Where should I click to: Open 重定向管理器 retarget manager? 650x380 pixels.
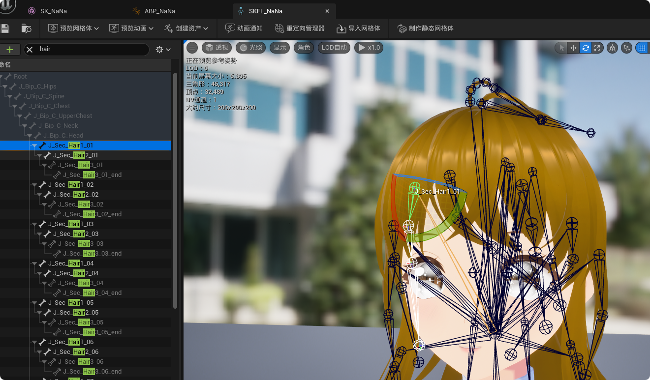pos(300,29)
